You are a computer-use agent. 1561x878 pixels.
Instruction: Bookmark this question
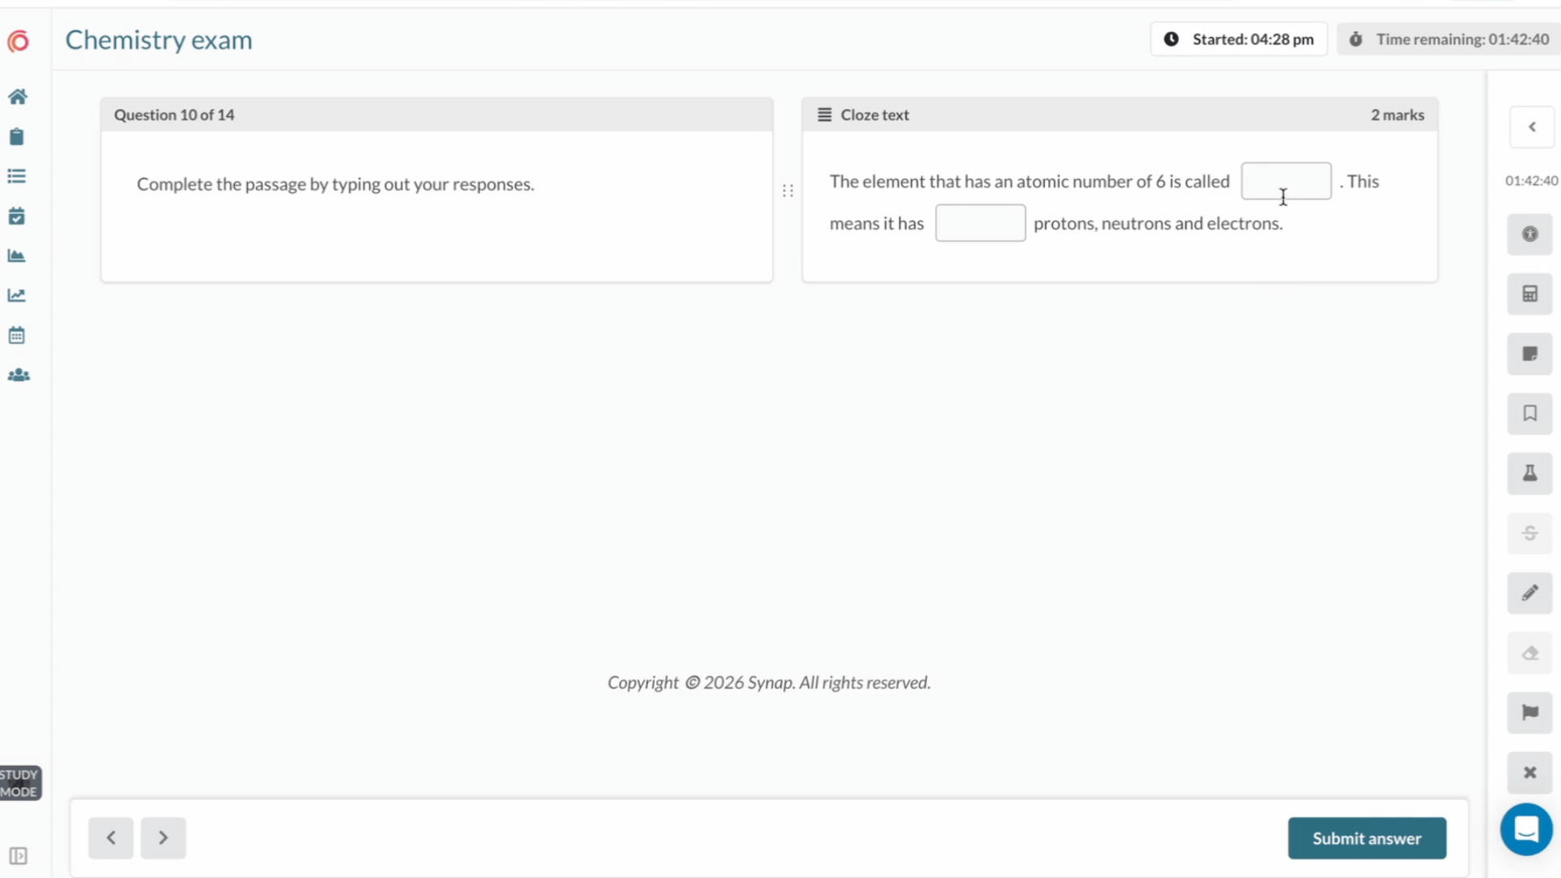tap(1530, 413)
